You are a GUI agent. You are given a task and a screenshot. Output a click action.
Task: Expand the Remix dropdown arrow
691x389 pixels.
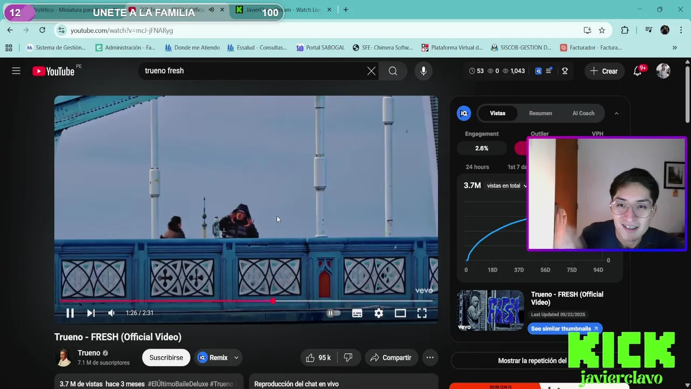pyautogui.click(x=236, y=358)
